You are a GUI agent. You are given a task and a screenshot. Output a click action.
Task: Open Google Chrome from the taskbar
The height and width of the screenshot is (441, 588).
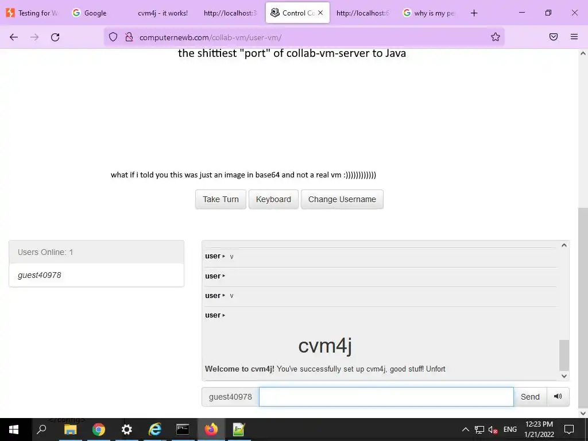click(99, 430)
